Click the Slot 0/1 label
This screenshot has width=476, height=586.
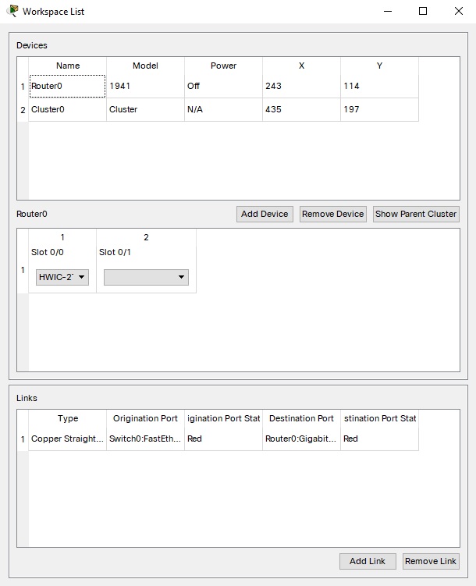(x=115, y=252)
